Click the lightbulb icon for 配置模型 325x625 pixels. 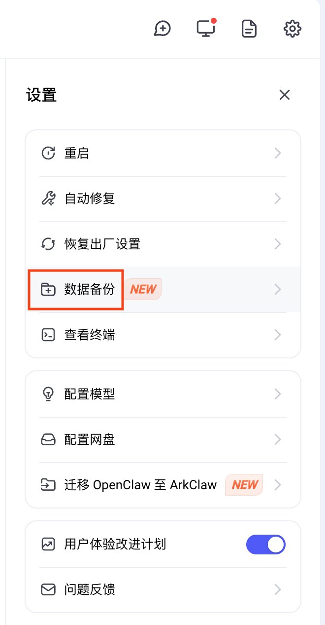(x=48, y=394)
